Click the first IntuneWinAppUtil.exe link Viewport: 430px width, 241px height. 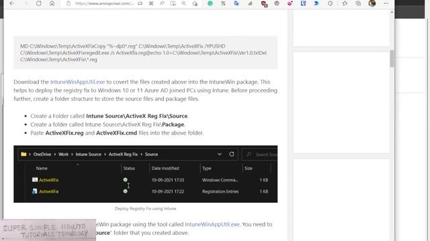(77, 82)
